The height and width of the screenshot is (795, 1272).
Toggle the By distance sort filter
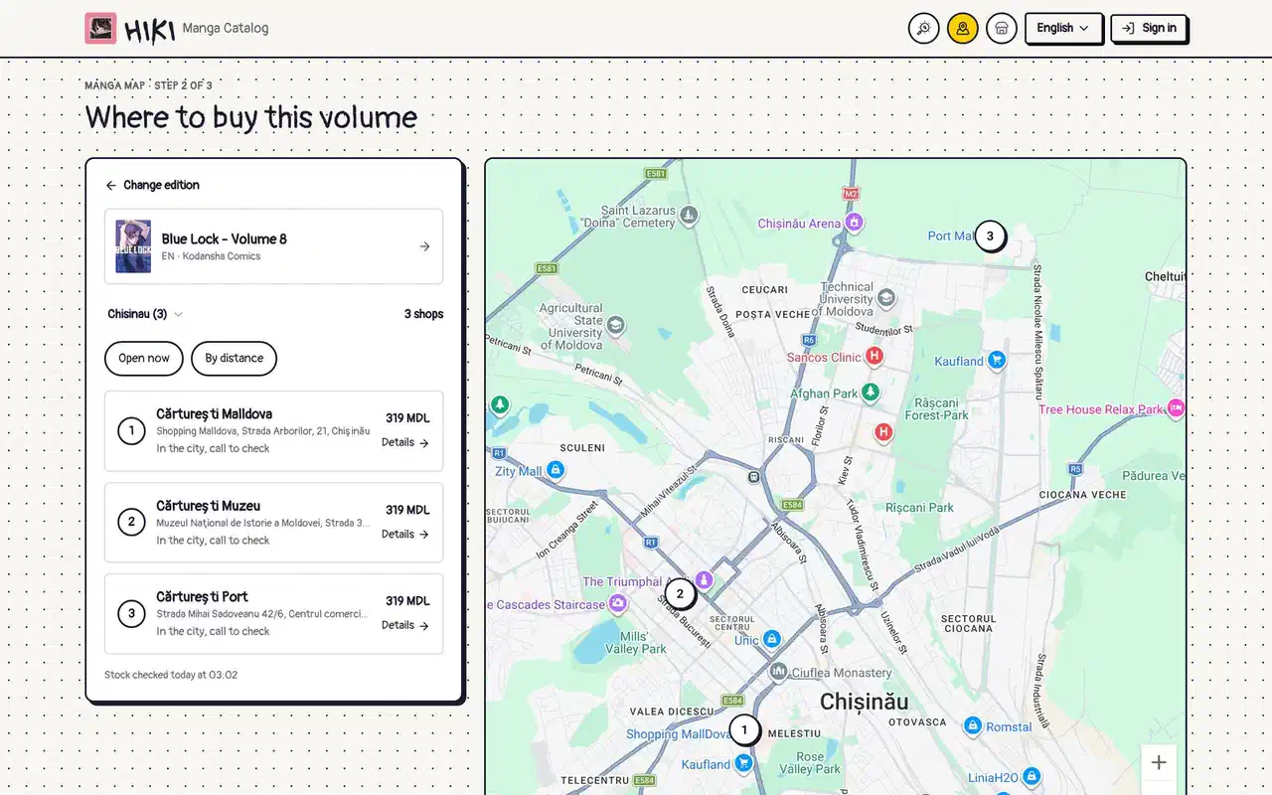point(234,358)
